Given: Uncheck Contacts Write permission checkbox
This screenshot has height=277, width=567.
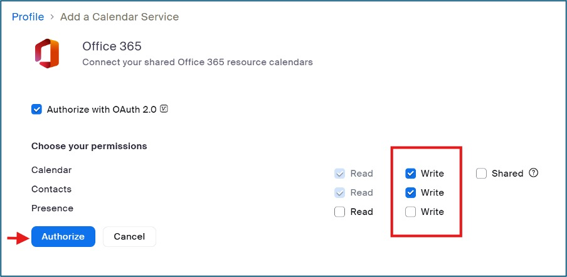Looking at the screenshot, I should coord(410,192).
